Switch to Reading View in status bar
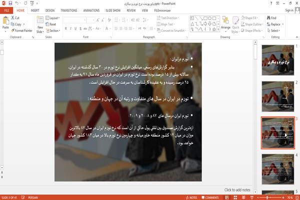 243,197
